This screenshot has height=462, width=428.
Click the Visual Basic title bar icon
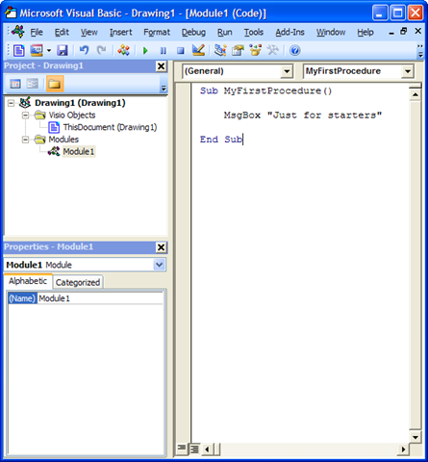(x=11, y=13)
